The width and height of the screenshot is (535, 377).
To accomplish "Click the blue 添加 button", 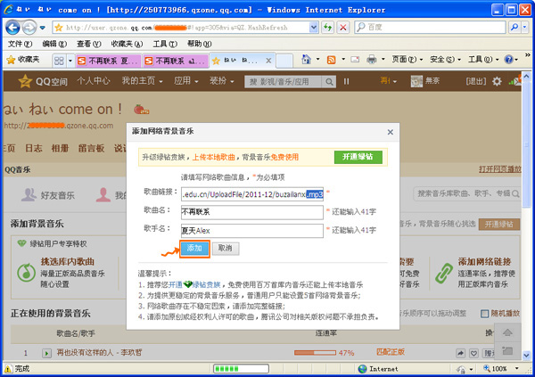I will tap(194, 249).
